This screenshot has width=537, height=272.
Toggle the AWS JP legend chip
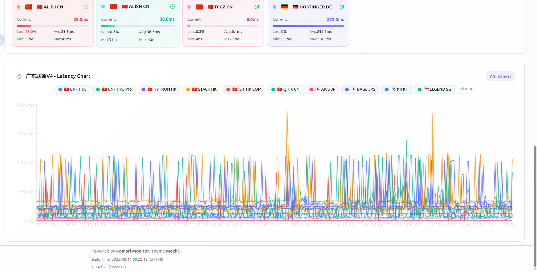click(322, 90)
